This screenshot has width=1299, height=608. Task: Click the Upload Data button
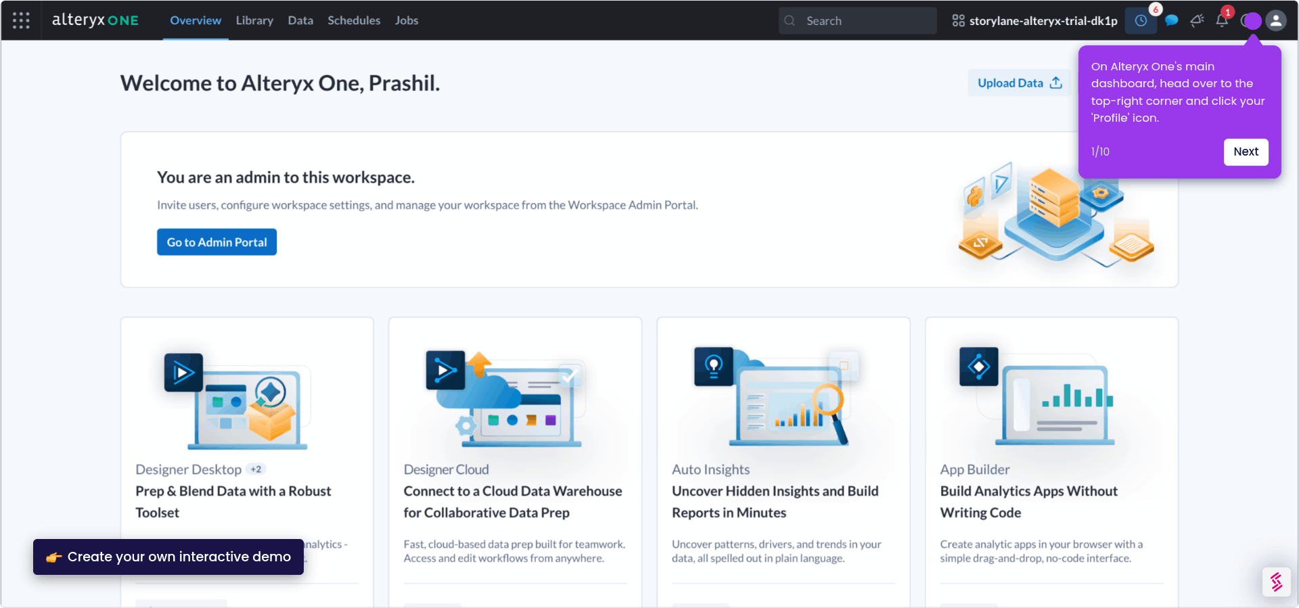click(x=1020, y=83)
